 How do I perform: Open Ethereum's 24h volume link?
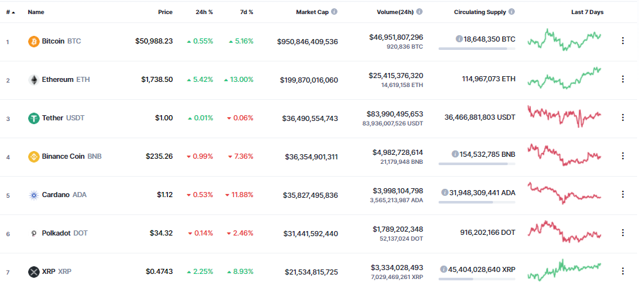395,76
